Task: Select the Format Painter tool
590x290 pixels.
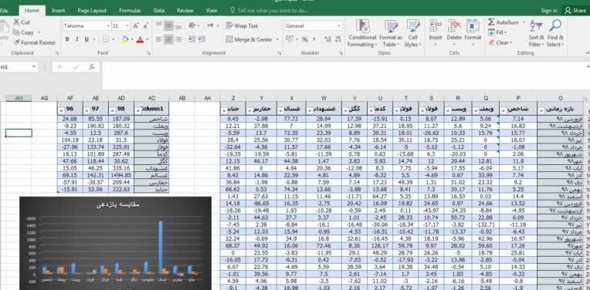Action: pos(34,43)
